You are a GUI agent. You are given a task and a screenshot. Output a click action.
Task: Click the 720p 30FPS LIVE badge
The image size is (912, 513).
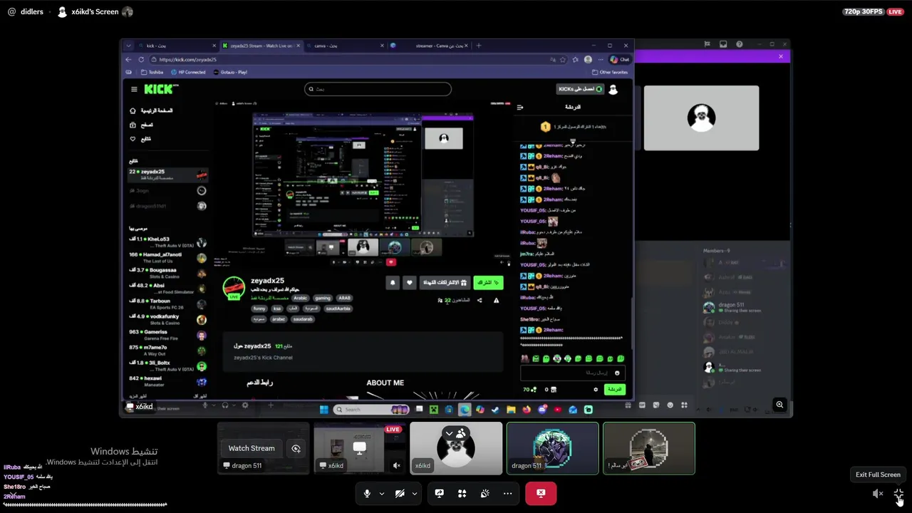[x=873, y=11]
